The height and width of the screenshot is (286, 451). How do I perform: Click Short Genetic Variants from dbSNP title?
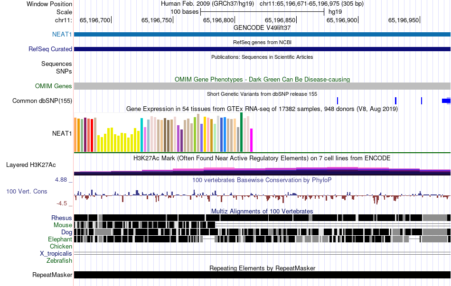[x=262, y=94]
